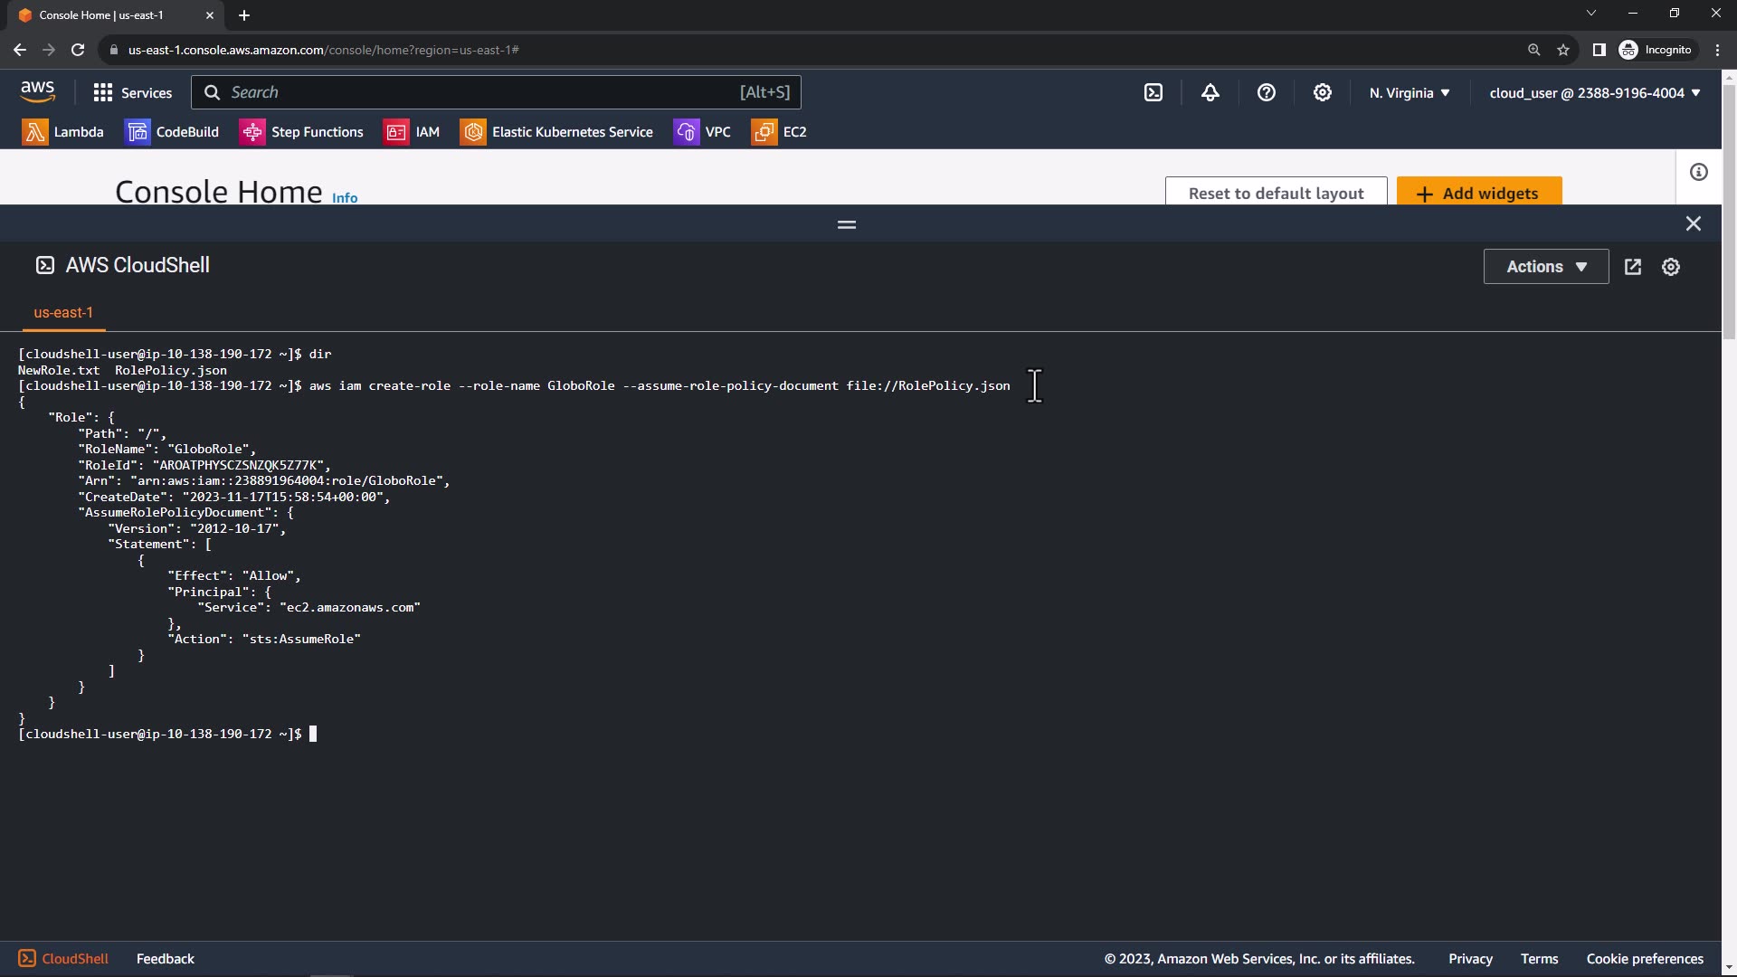Image resolution: width=1737 pixels, height=977 pixels.
Task: Click Add widgets button
Action: [x=1478, y=193]
